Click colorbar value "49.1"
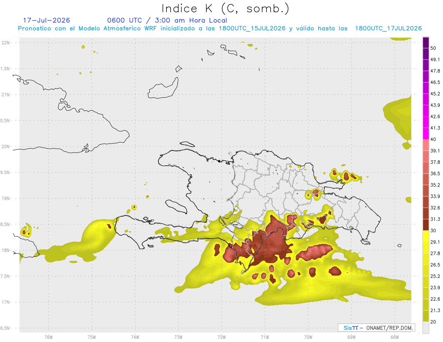Viewport: 443px width, 342px height. (x=435, y=59)
